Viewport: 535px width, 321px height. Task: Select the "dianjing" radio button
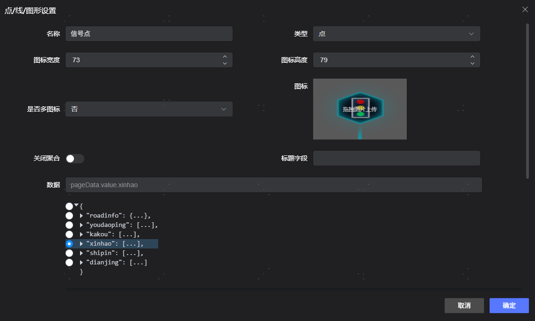(69, 263)
